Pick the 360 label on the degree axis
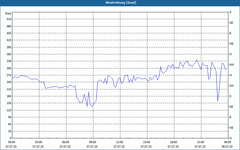240x150 pixels. point(9,54)
